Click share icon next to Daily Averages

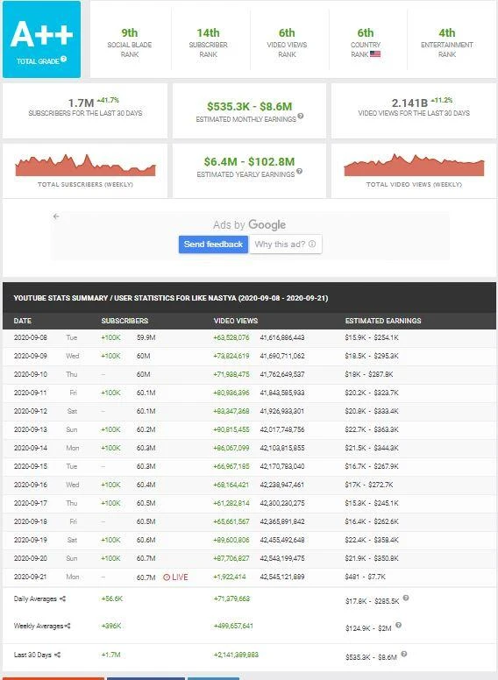pyautogui.click(x=62, y=599)
